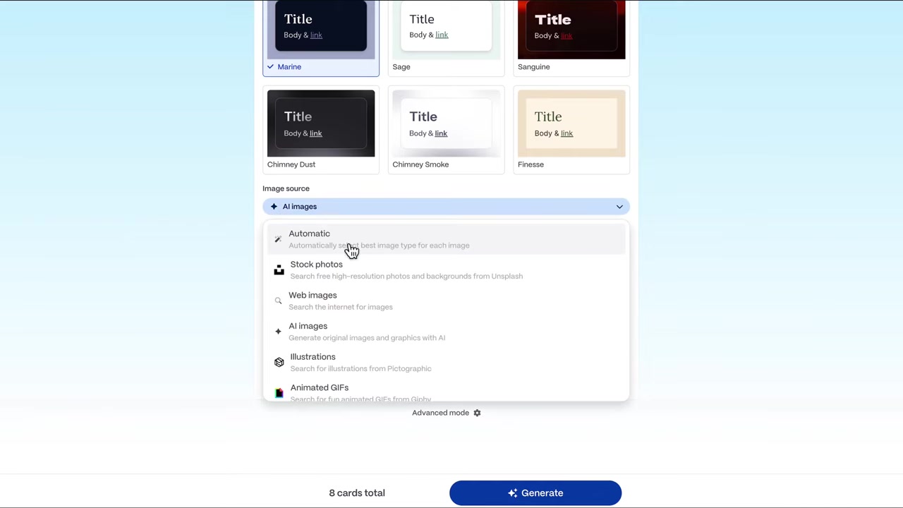The width and height of the screenshot is (903, 508).
Task: Click the link sample in the Finesse preview
Action: 566,133
